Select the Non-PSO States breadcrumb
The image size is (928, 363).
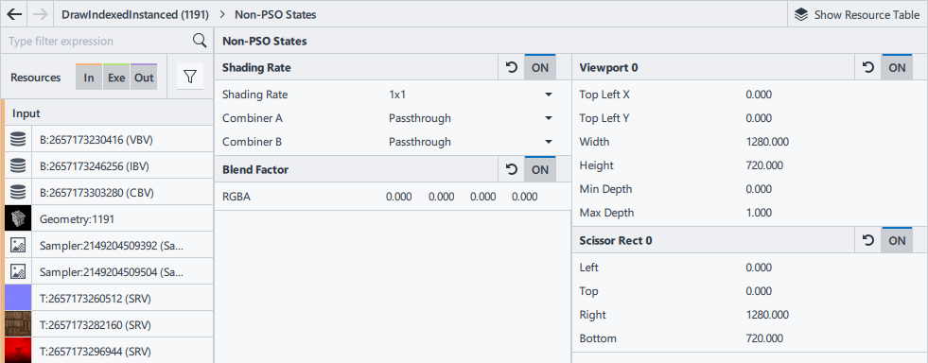tap(275, 14)
